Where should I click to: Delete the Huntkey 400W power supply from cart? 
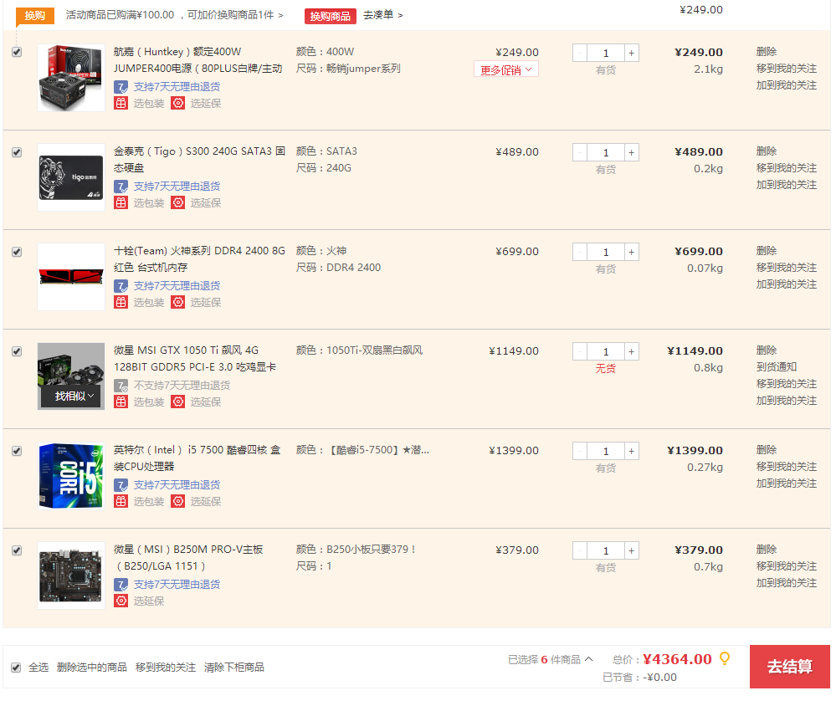[767, 52]
